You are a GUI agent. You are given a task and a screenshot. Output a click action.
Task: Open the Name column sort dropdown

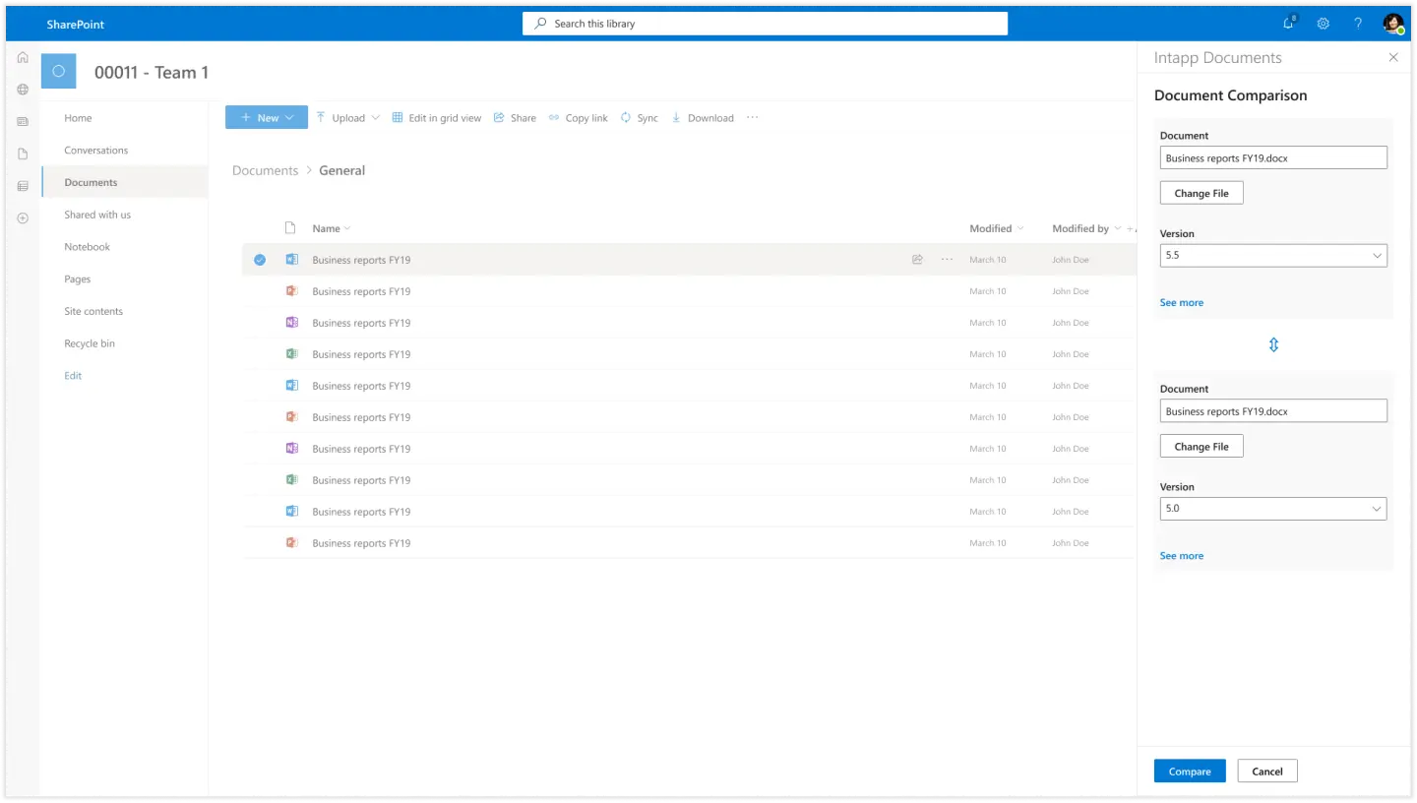tap(332, 228)
